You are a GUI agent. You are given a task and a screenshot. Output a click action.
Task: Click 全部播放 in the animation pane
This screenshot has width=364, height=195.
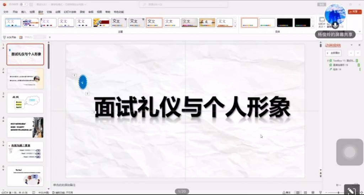333,53
